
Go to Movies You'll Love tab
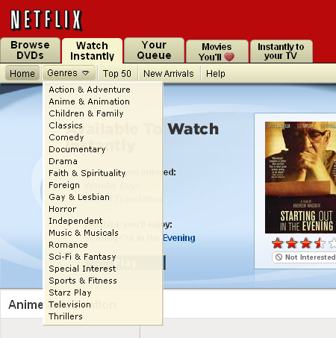pyautogui.click(x=217, y=51)
